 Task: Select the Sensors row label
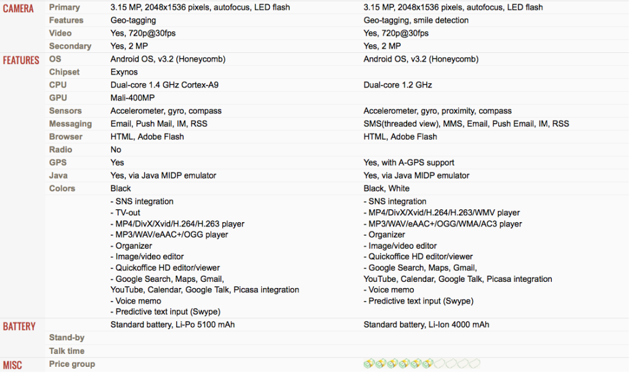pyautogui.click(x=65, y=111)
